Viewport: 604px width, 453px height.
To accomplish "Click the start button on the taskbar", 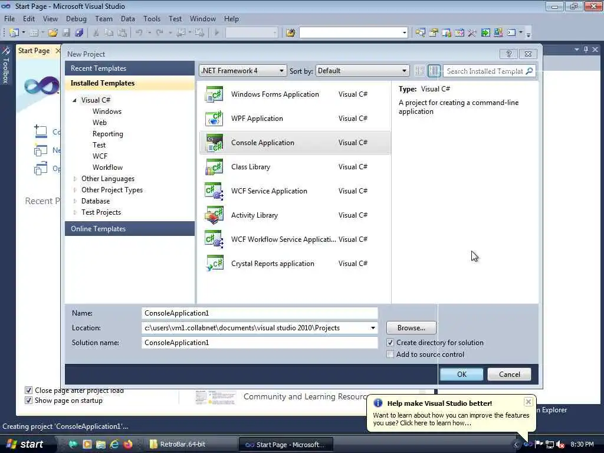I will point(26,444).
